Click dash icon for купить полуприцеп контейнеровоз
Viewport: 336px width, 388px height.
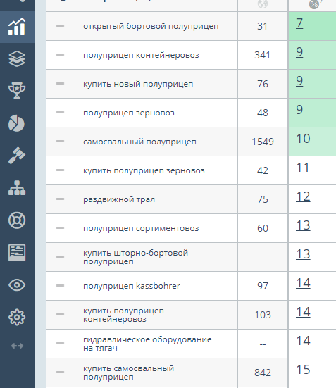60,315
